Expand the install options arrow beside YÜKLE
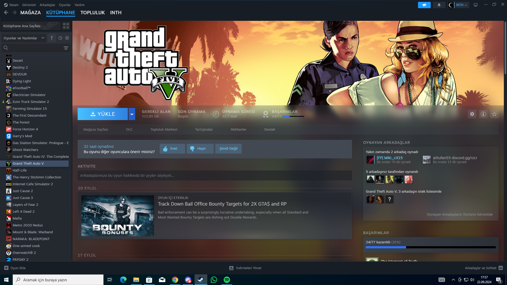 coord(132,114)
